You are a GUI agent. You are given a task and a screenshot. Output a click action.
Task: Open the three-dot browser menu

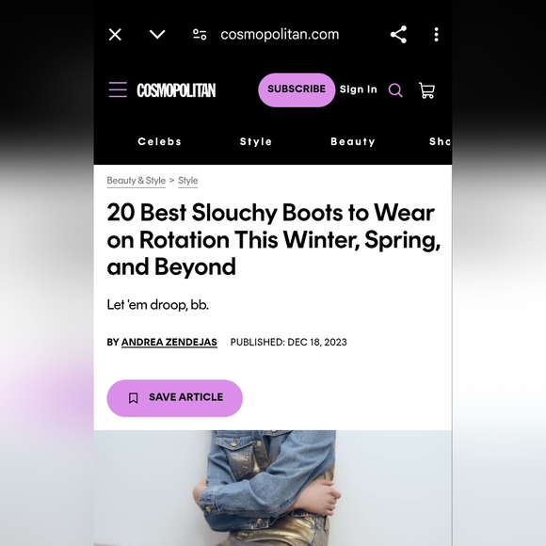point(436,35)
